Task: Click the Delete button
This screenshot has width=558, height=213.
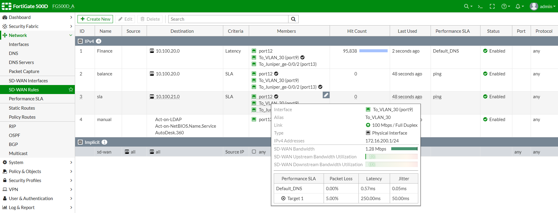Action: [150, 19]
